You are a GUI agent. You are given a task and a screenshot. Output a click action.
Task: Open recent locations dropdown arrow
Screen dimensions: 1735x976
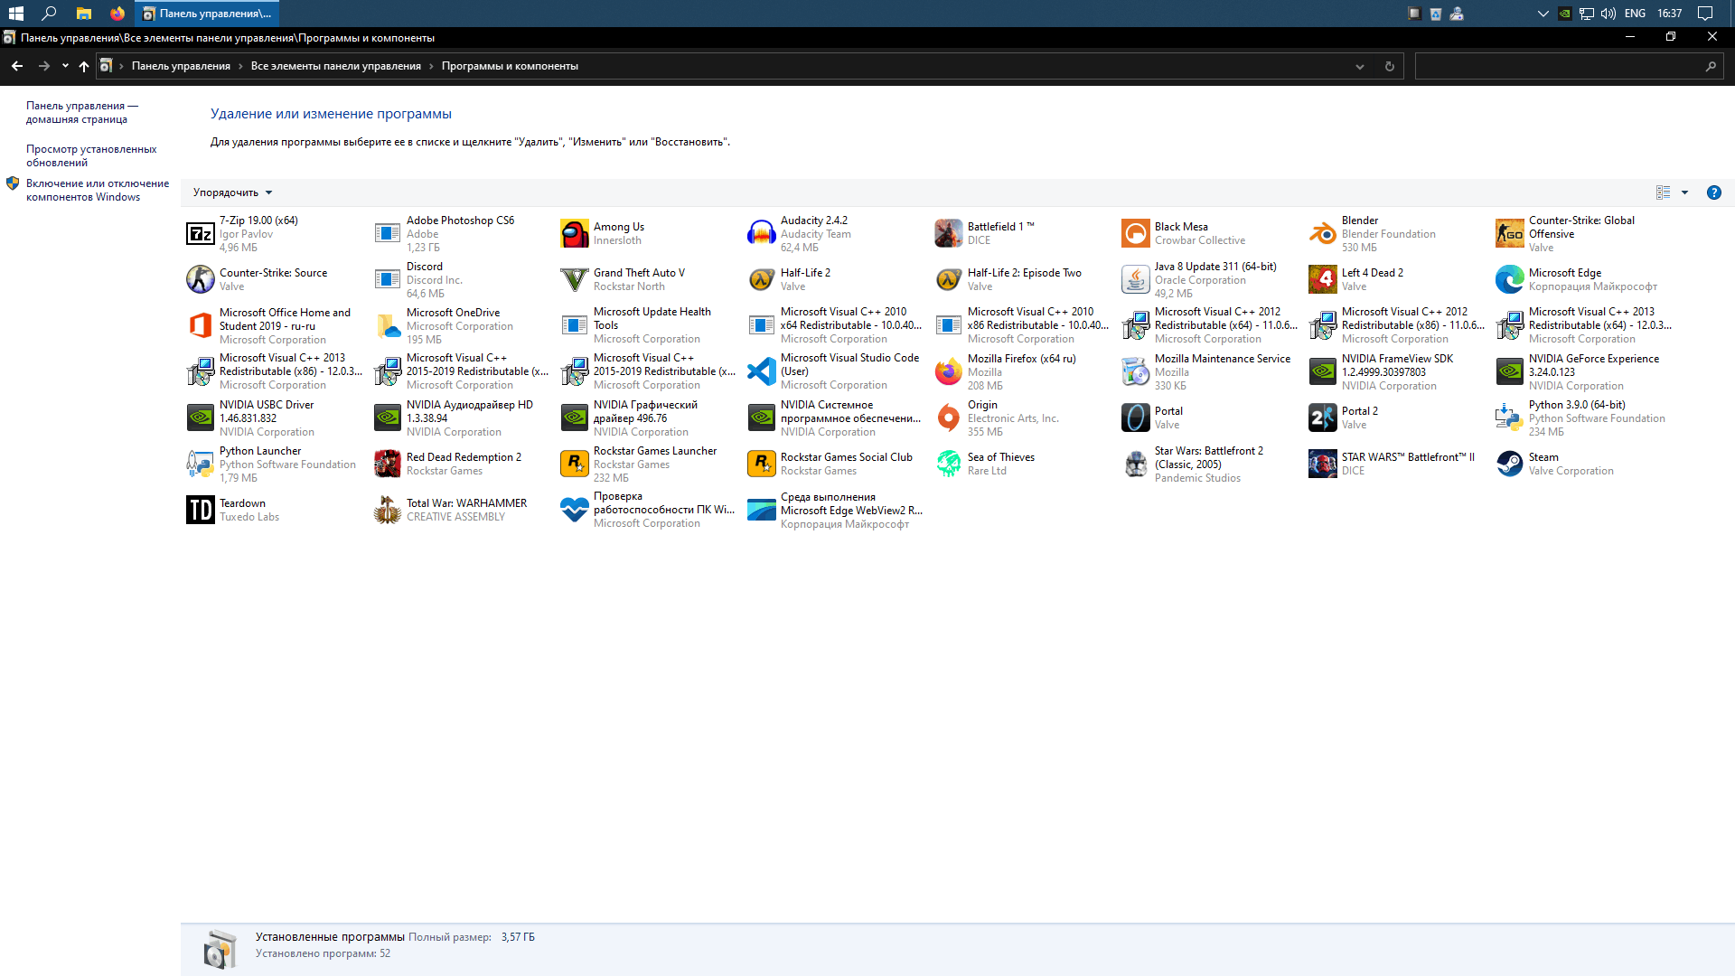pyautogui.click(x=65, y=66)
